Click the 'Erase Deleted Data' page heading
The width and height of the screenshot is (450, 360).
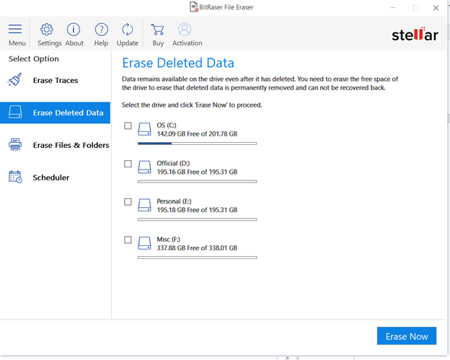[x=178, y=63]
